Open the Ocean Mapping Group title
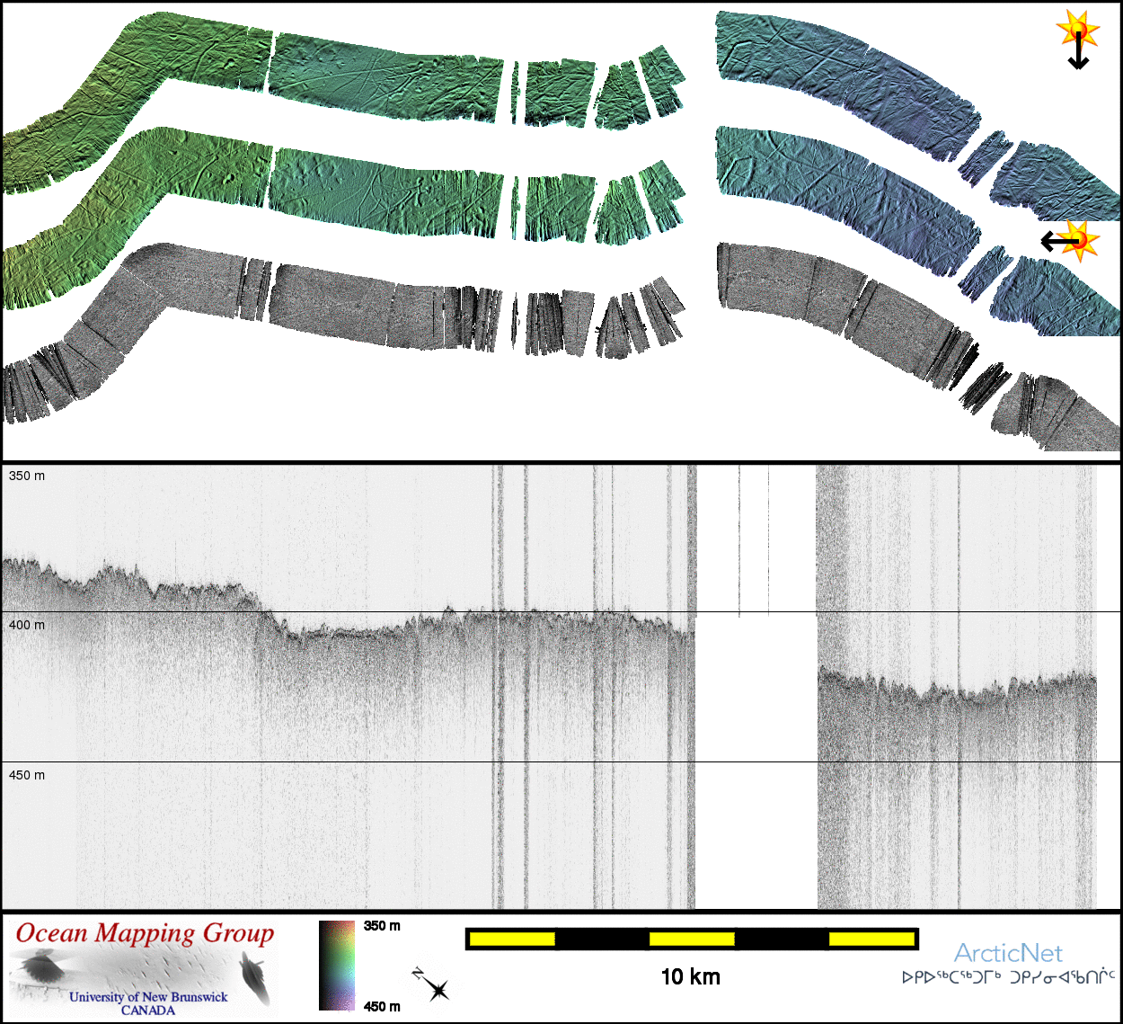1123x1024 pixels. pos(145,933)
